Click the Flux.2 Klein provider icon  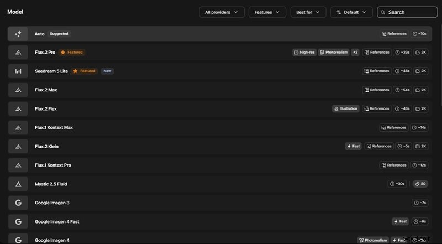click(18, 147)
